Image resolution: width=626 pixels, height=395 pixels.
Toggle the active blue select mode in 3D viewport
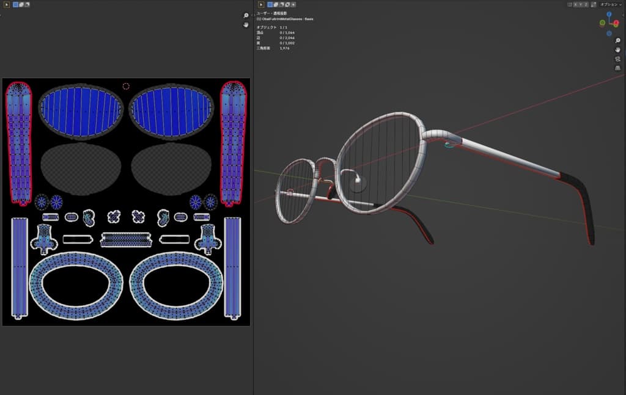tap(271, 4)
